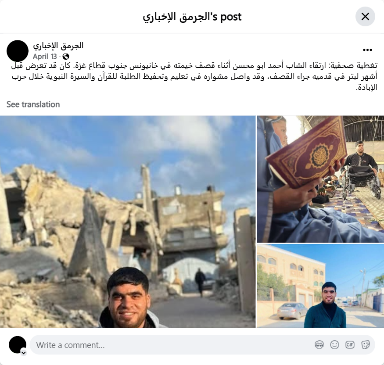
Task: Open the large rubble street photo
Action: pyautogui.click(x=128, y=222)
